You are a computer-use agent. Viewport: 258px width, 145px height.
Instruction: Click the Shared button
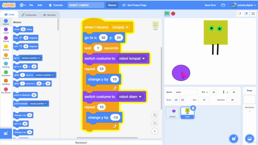click(112, 5)
